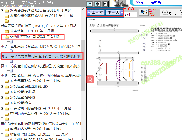This screenshot has height=140, width=182.
Task: Select 基本装备, 自 2011 年 1 月起
Action: pyautogui.click(x=32, y=31)
